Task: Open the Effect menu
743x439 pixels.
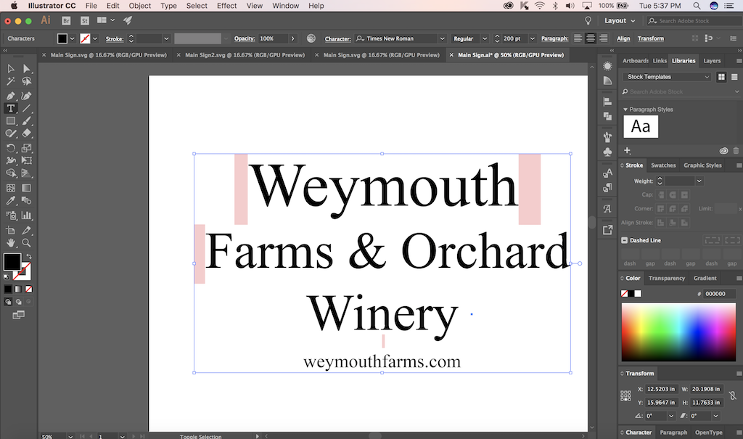Action: [226, 6]
